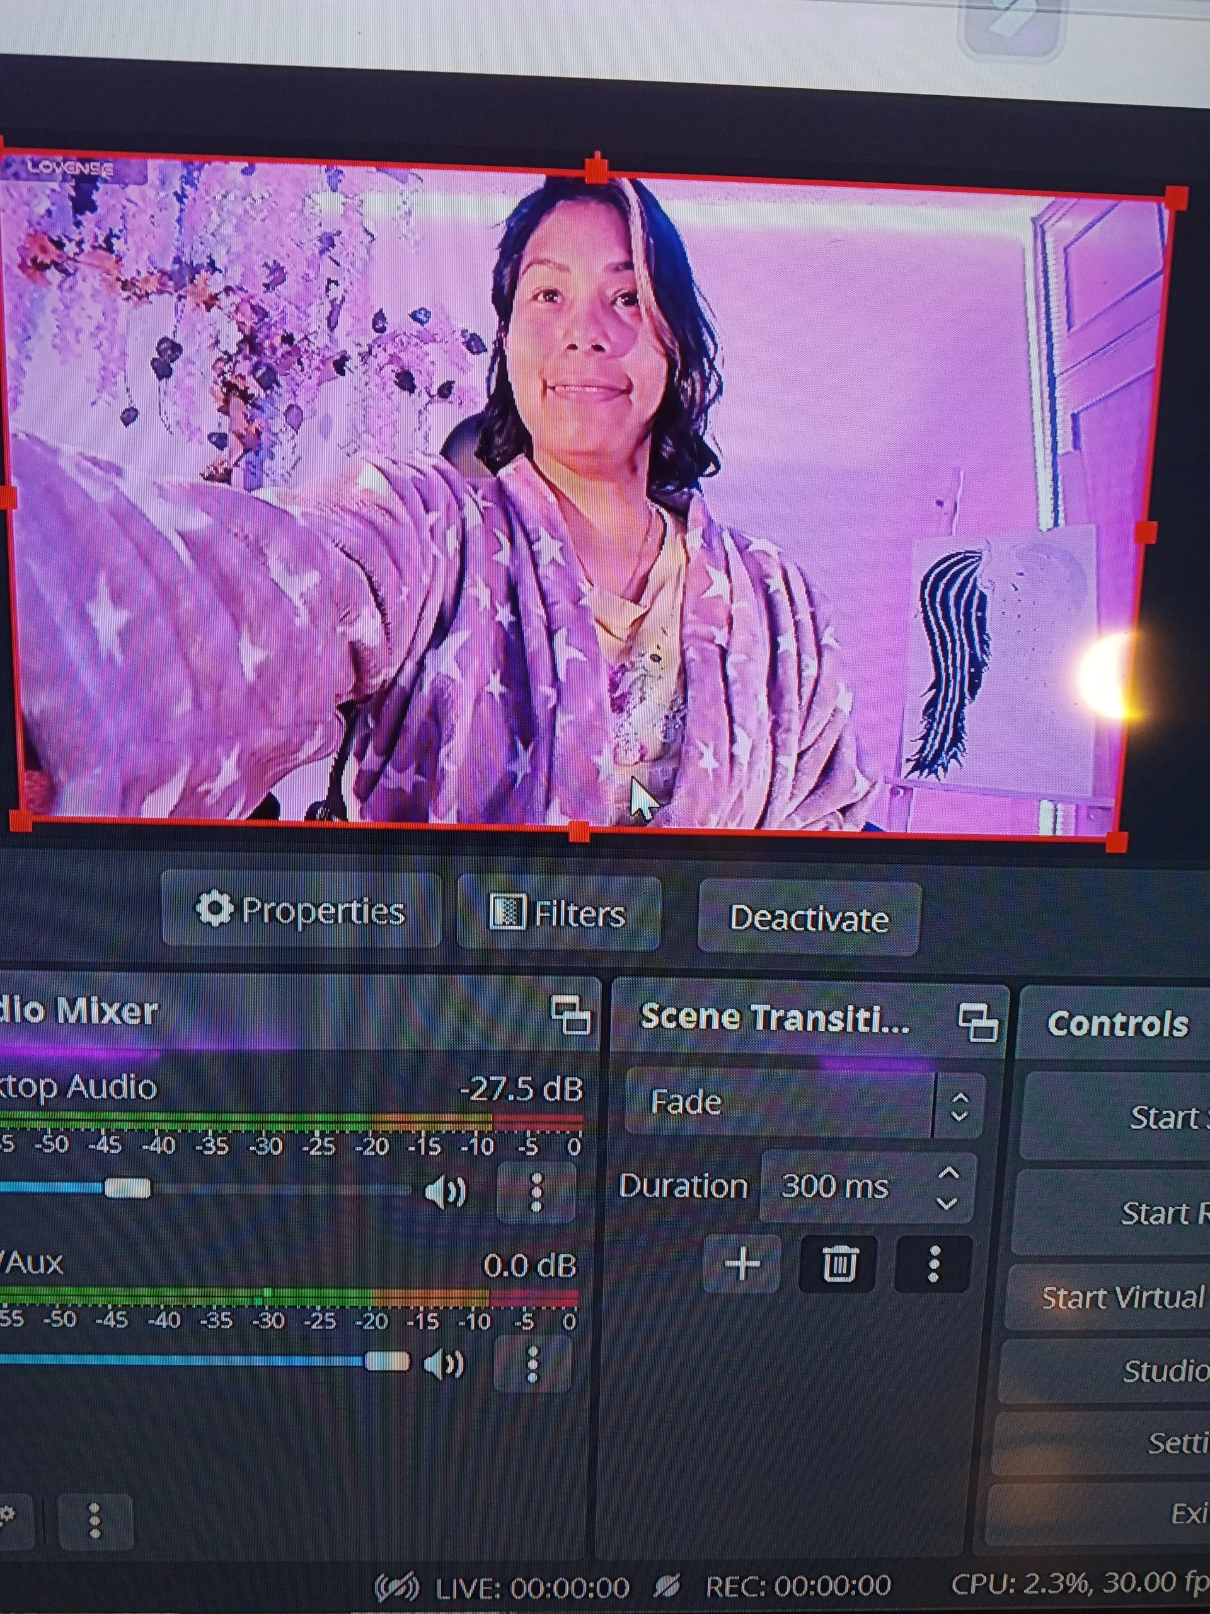Open source Properties with gear icon

pos(300,910)
